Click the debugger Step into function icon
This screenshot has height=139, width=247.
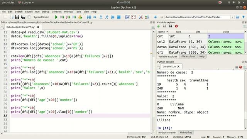click(x=101, y=17)
